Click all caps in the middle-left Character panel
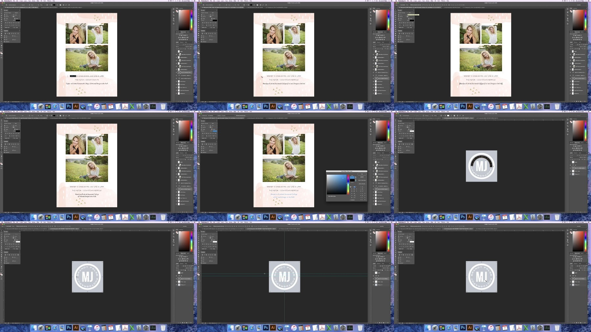Viewport: 591px width, 332px height. click(10, 133)
